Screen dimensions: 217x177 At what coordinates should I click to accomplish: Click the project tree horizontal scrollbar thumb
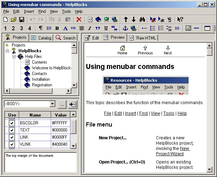point(31,91)
